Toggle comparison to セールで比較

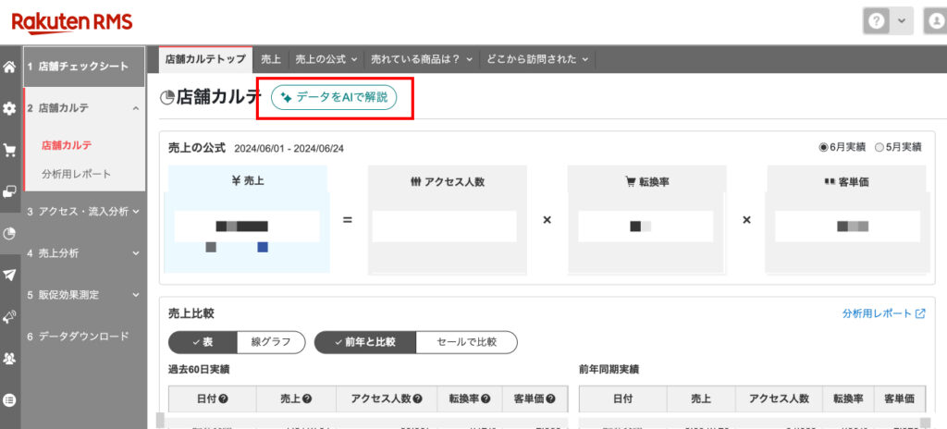[x=466, y=342]
